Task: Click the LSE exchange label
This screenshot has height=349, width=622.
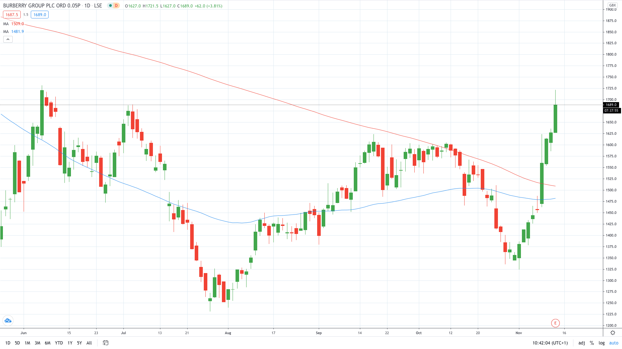Action: point(98,6)
